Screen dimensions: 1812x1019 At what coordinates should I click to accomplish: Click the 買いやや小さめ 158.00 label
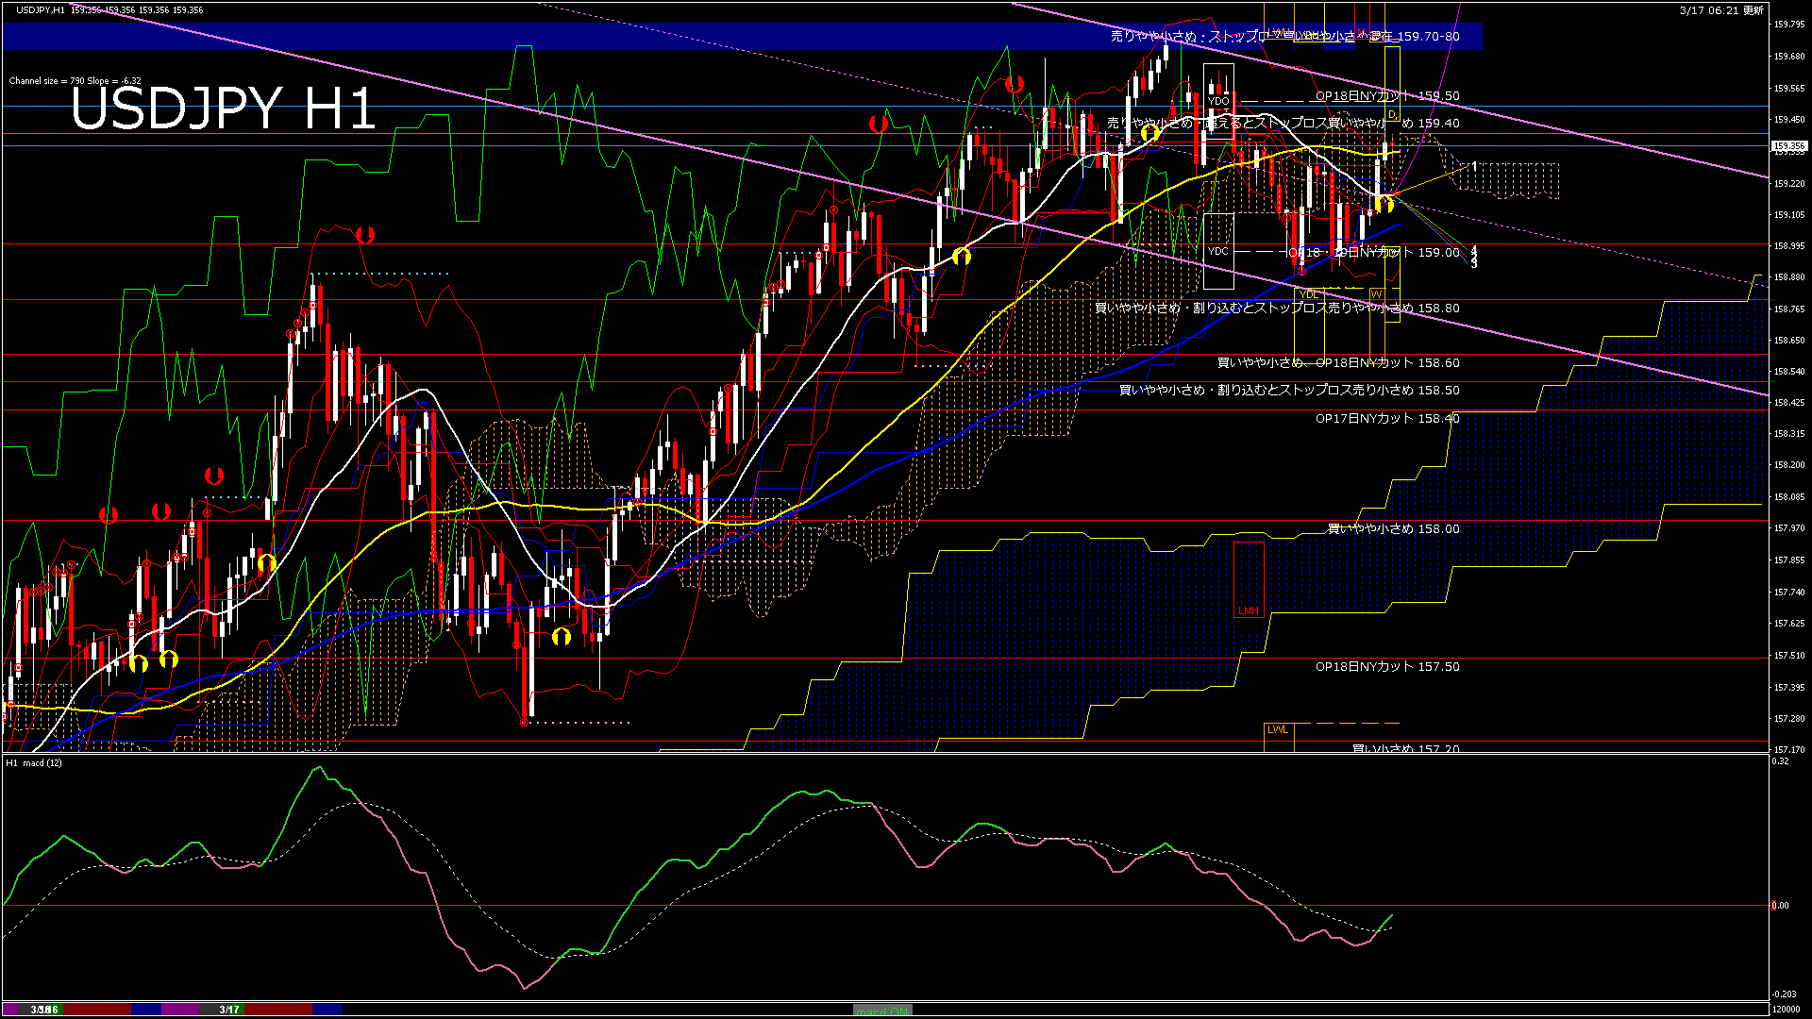[x=1393, y=529]
